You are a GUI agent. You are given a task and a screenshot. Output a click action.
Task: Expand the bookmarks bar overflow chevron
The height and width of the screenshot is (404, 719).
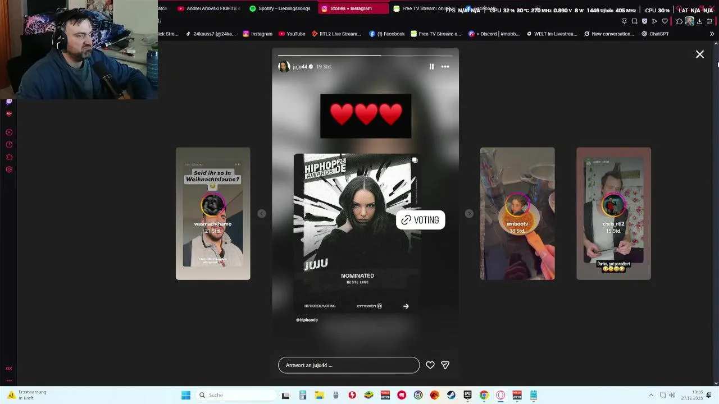click(x=712, y=34)
